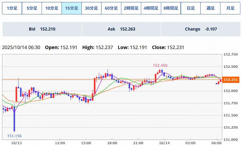Click the active 15分足 tab
The height and width of the screenshot is (146, 242).
pyautogui.click(x=71, y=8)
